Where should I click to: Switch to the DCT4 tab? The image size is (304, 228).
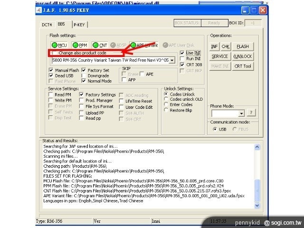[x=47, y=24]
